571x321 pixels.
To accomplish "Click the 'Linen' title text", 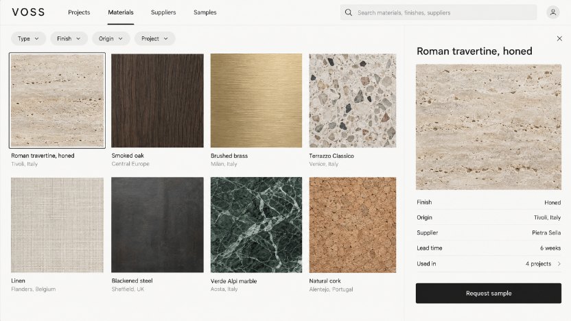I will [18, 281].
